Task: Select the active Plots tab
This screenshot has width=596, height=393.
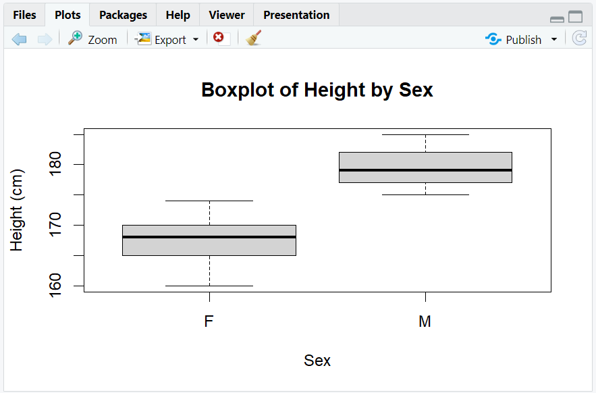Action: pyautogui.click(x=67, y=14)
